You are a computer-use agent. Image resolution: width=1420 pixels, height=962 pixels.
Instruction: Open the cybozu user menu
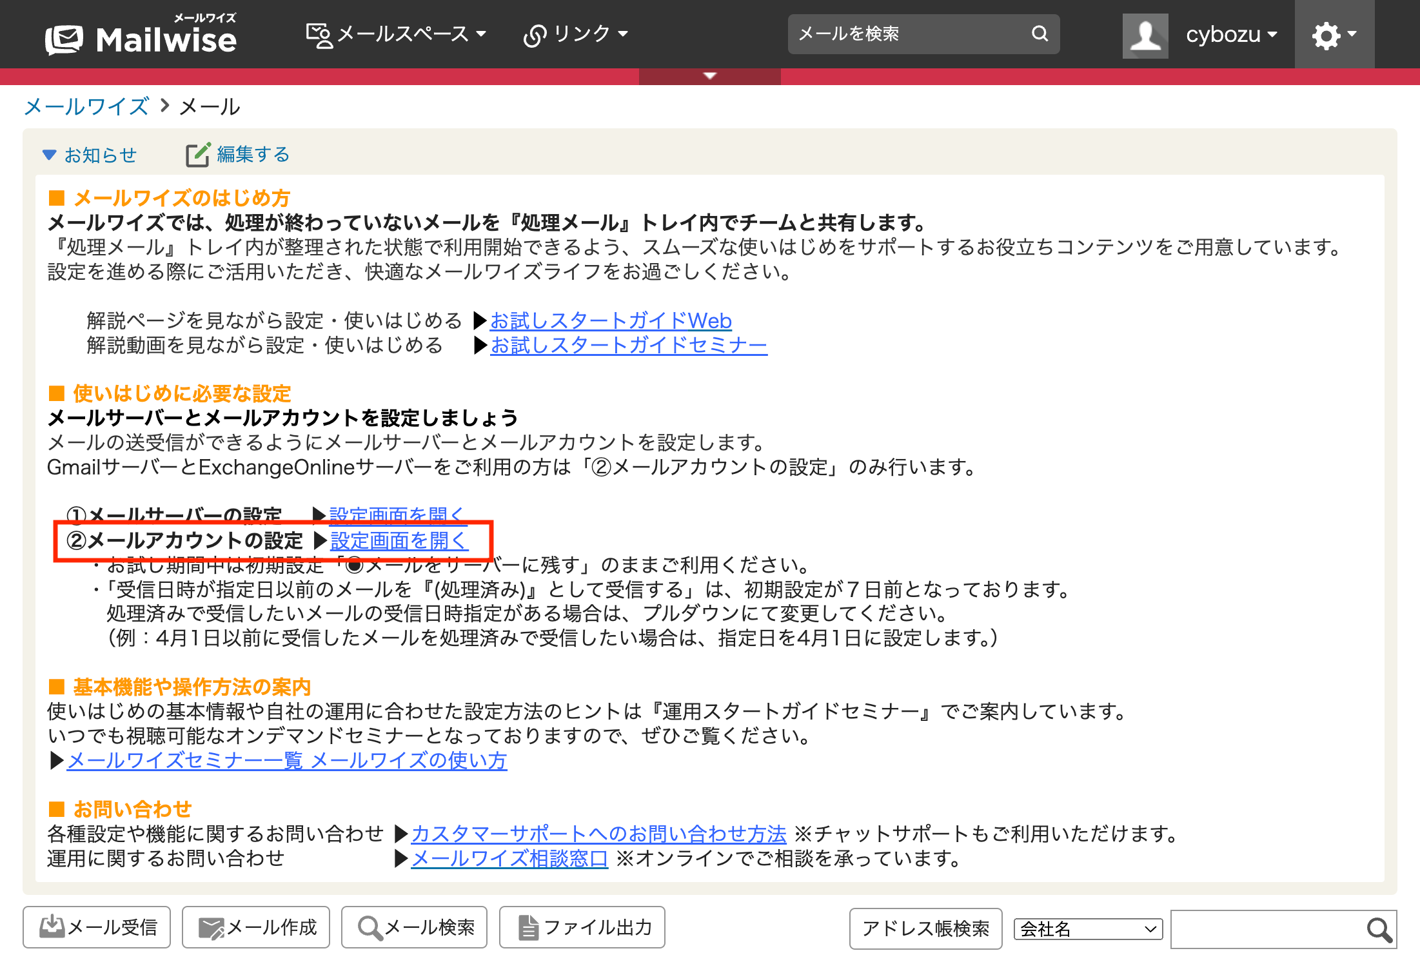pos(1231,34)
